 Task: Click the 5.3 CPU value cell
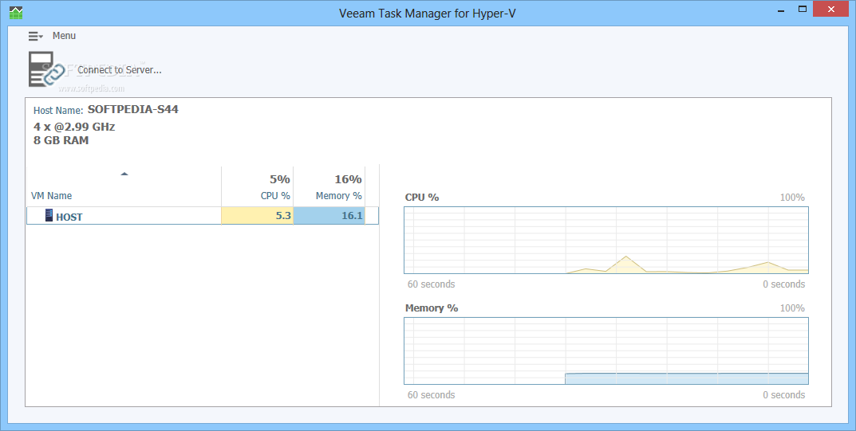[x=257, y=216]
